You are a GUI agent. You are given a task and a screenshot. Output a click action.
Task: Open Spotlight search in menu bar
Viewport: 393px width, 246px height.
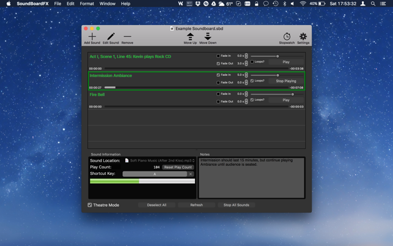click(x=373, y=4)
